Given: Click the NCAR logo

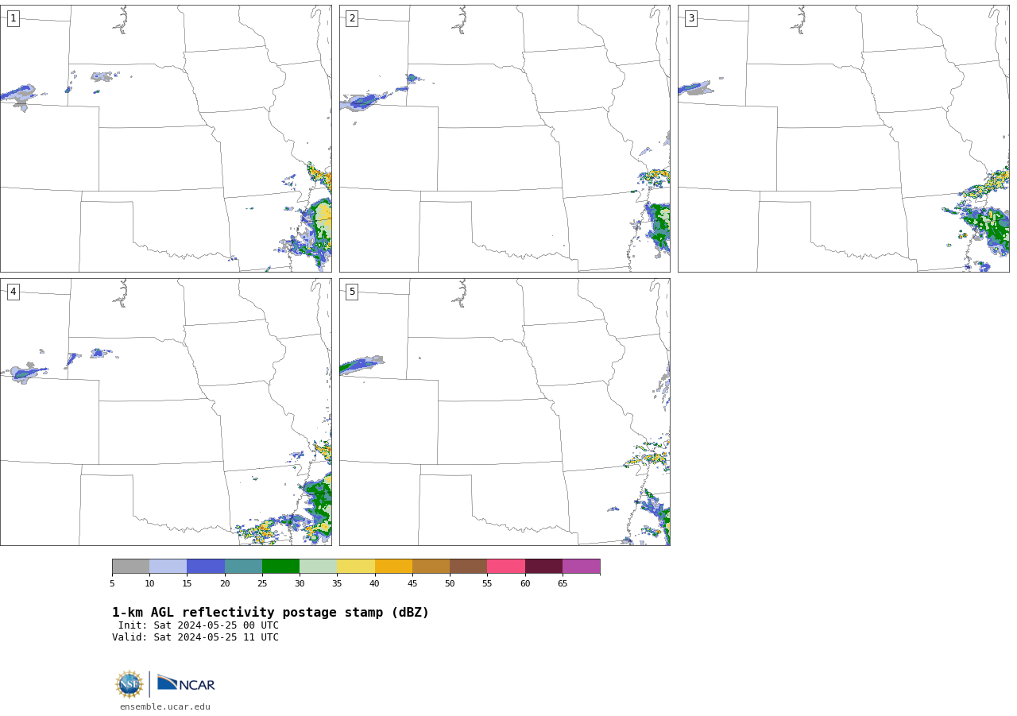Looking at the screenshot, I should (x=186, y=683).
